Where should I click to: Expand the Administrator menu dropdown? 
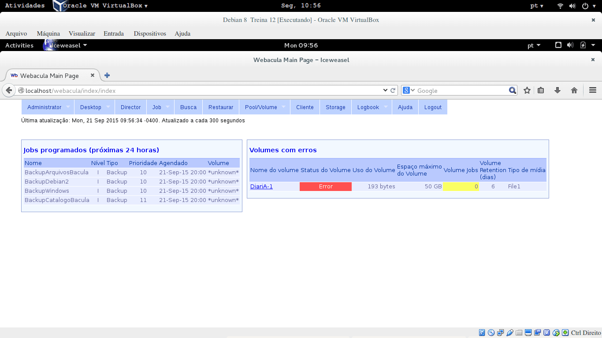pyautogui.click(x=48, y=107)
